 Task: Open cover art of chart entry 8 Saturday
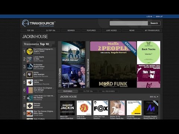(x=30, y=106)
